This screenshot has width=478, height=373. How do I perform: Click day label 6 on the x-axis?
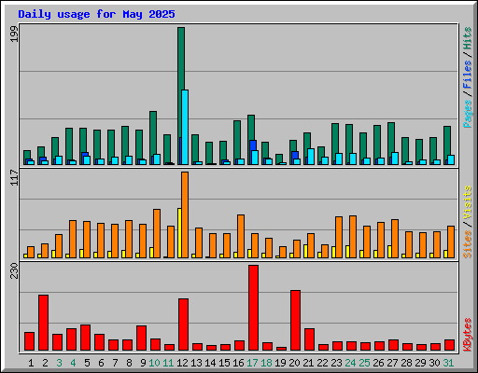[x=101, y=363]
